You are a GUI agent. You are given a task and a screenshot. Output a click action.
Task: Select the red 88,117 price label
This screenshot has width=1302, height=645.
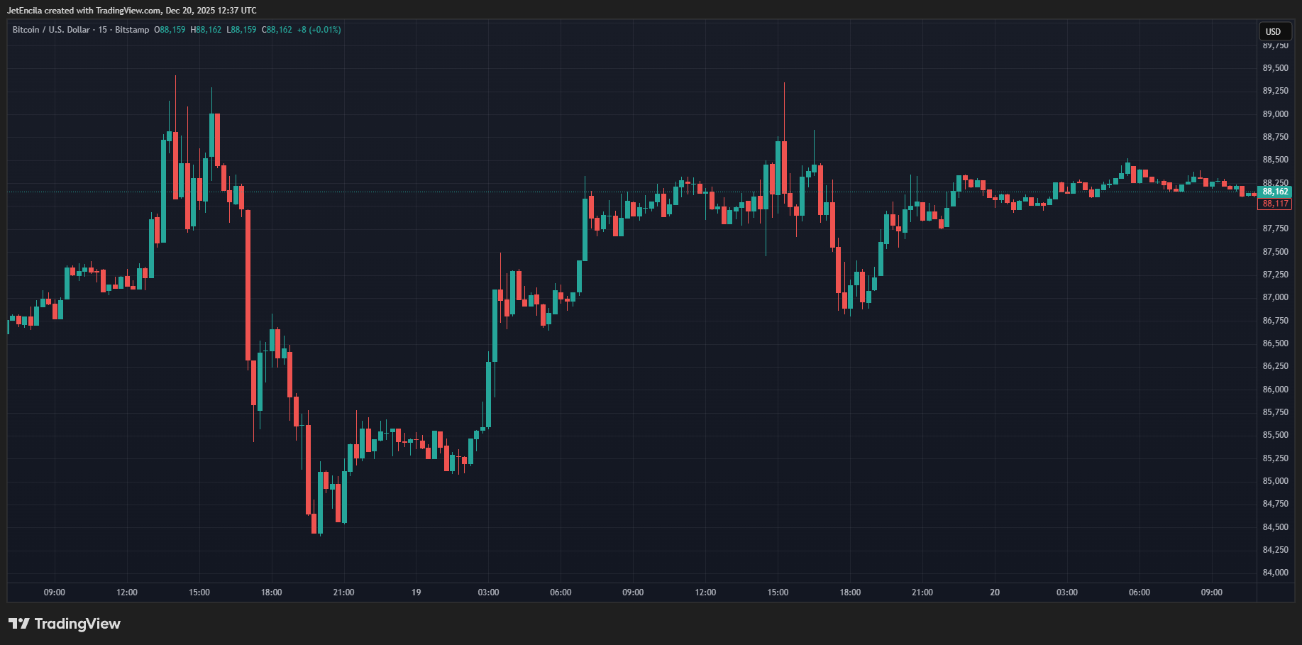point(1275,204)
